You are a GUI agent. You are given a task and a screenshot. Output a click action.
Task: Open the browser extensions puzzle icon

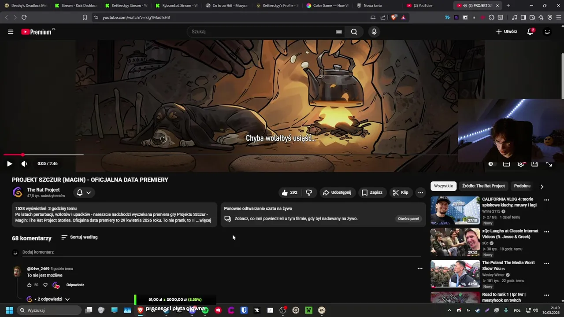[492, 17]
